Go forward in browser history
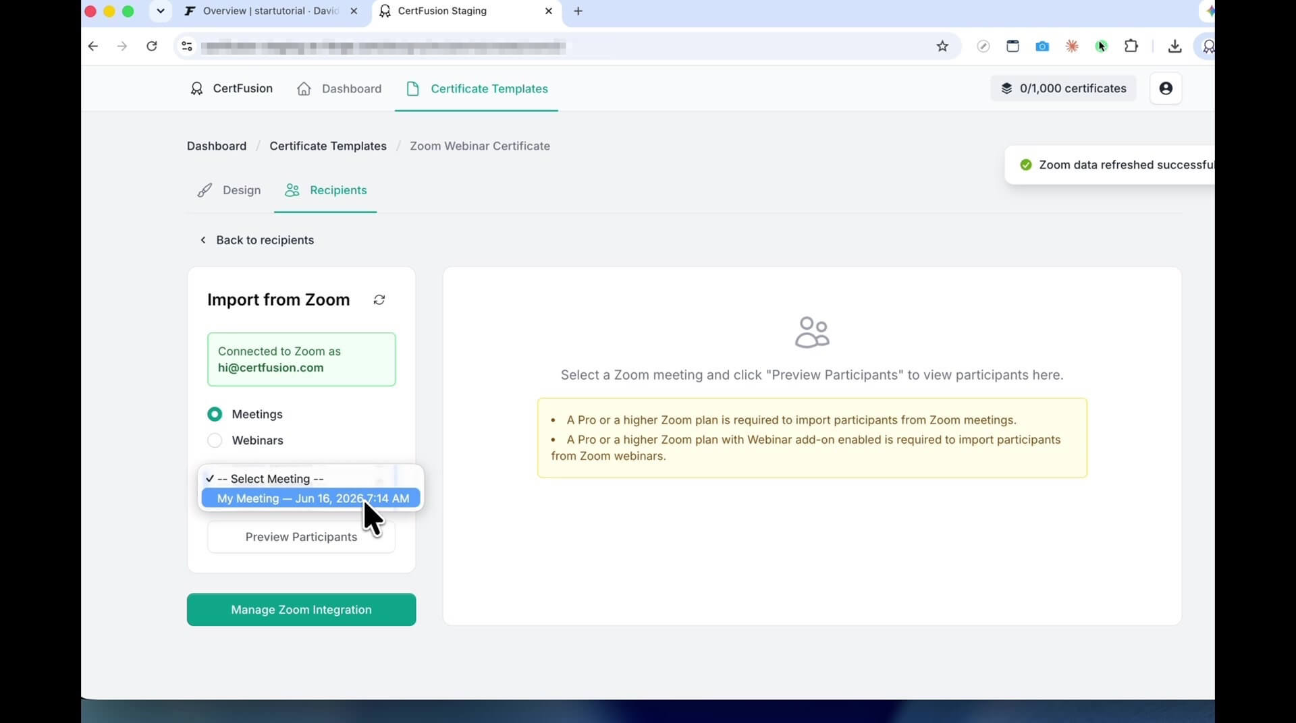1296x723 pixels. [122, 46]
